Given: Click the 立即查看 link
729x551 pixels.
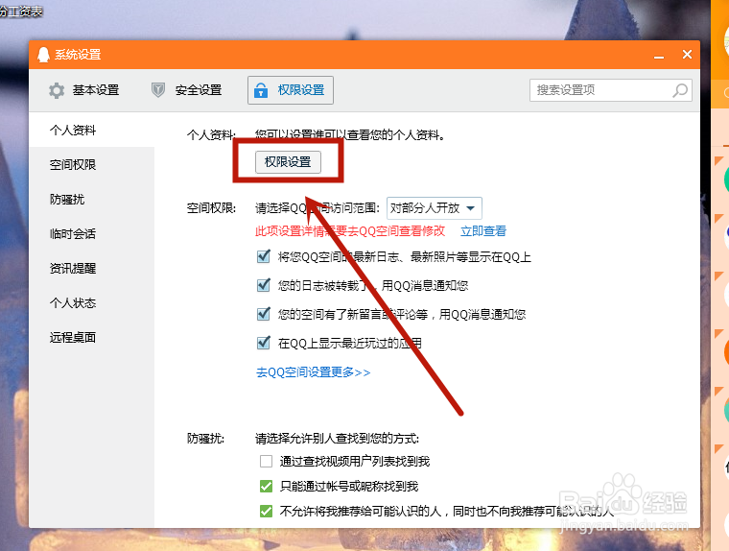Looking at the screenshot, I should (483, 230).
